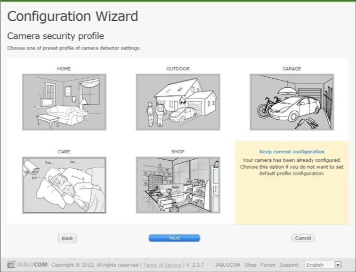The width and height of the screenshot is (356, 272).
Task: Go to the Shop footer link
Action: coord(250,265)
